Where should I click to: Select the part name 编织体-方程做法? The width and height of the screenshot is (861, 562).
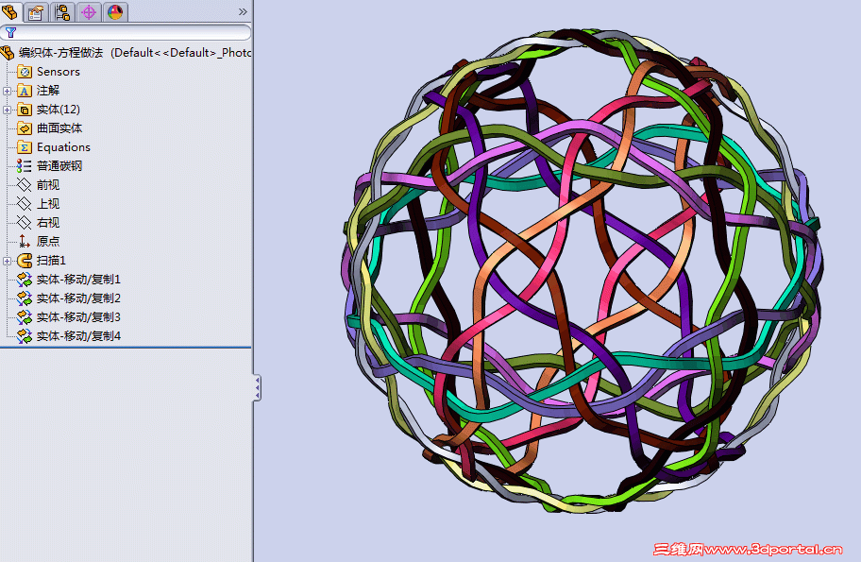(61, 53)
